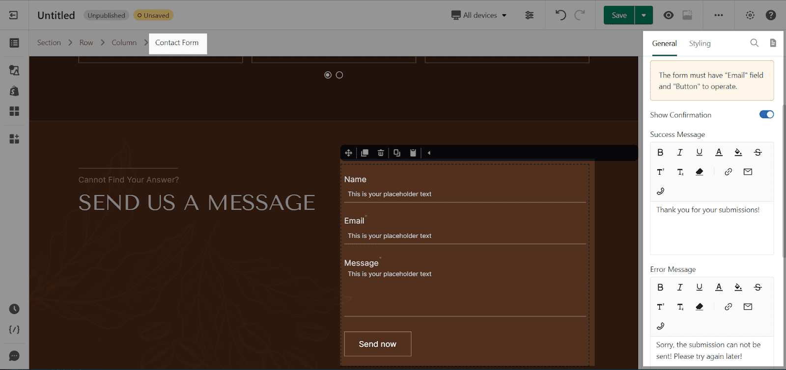Pick highlight fill color in Success Message editor

tap(738, 152)
